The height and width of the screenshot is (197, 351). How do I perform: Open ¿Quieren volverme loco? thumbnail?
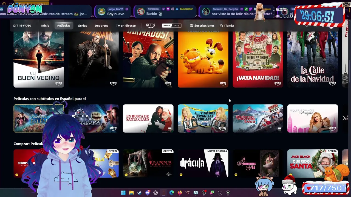click(x=258, y=118)
